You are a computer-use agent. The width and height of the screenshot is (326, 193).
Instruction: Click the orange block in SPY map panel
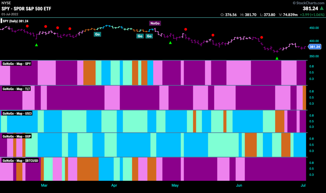tap(89, 73)
